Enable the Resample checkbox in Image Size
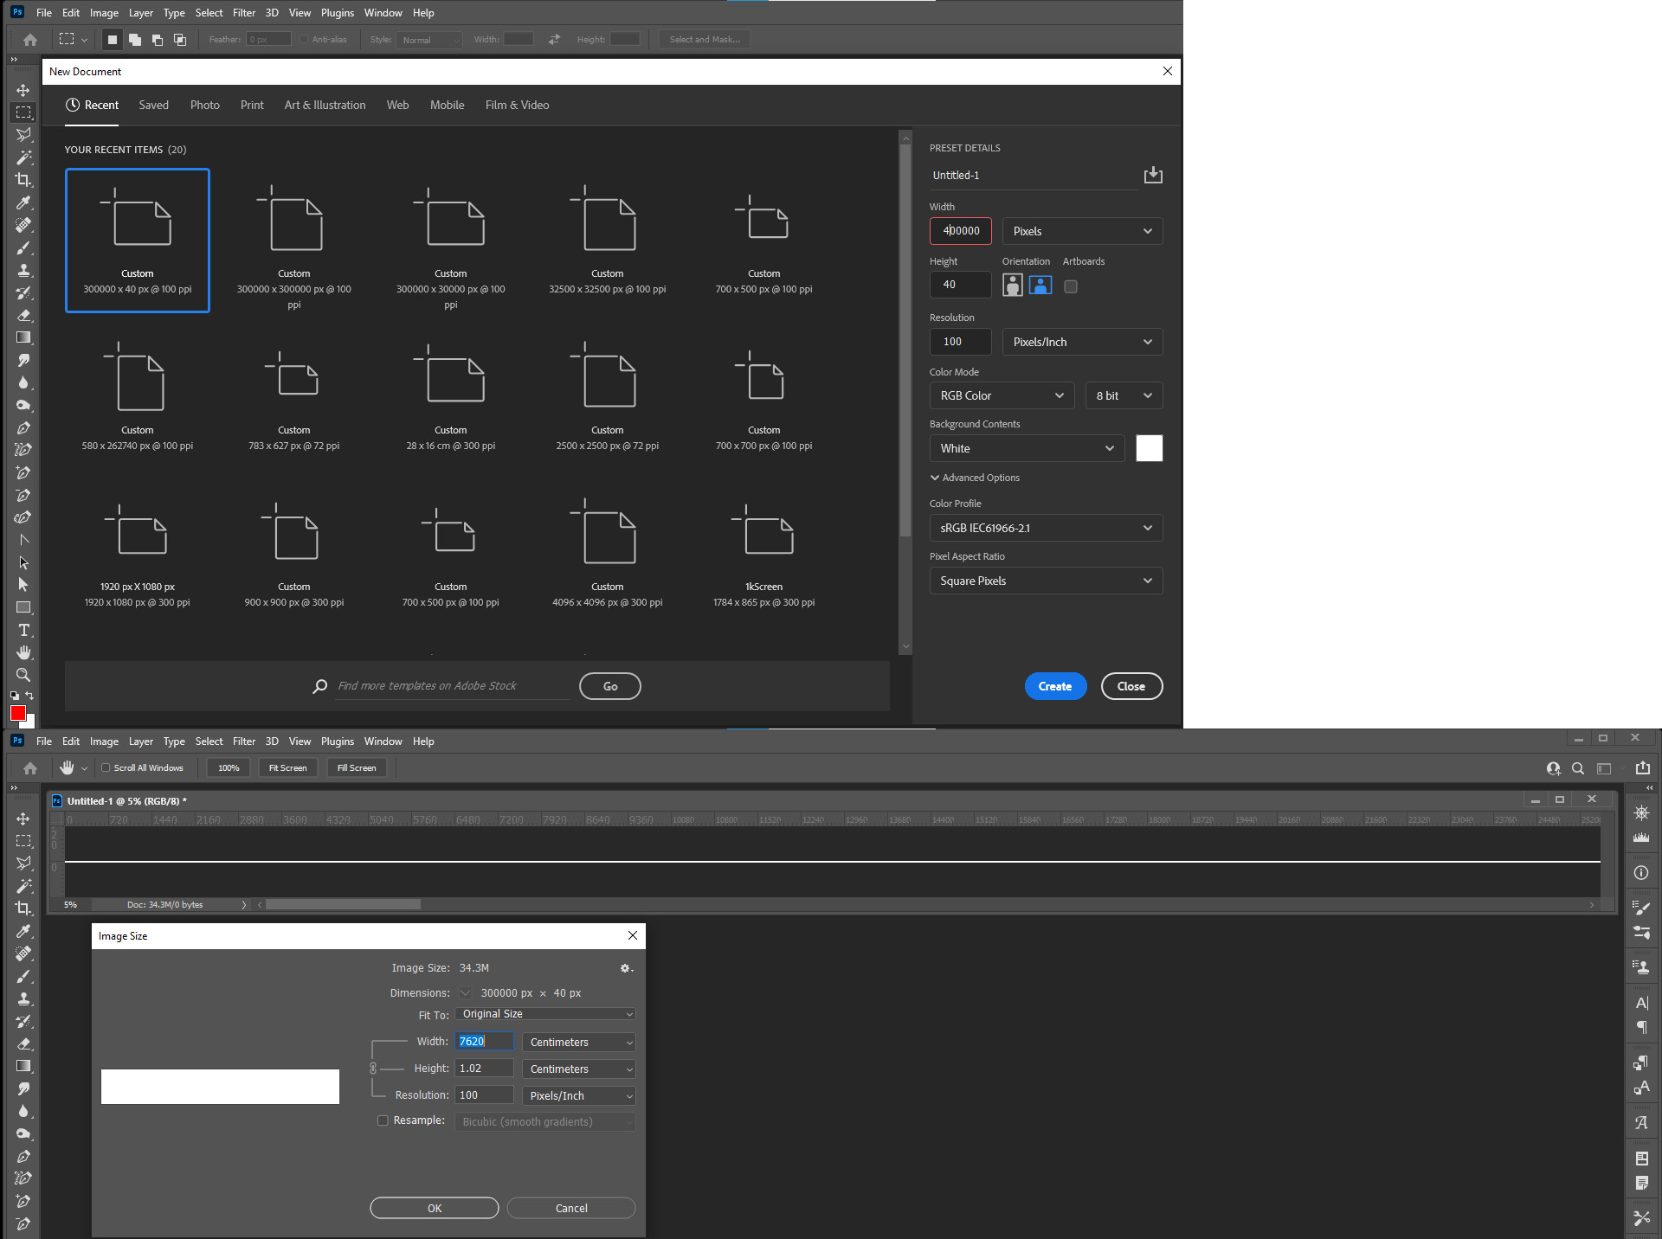 [382, 1120]
